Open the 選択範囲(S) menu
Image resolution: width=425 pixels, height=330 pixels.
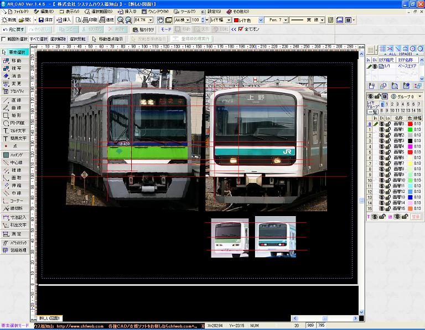99,12
